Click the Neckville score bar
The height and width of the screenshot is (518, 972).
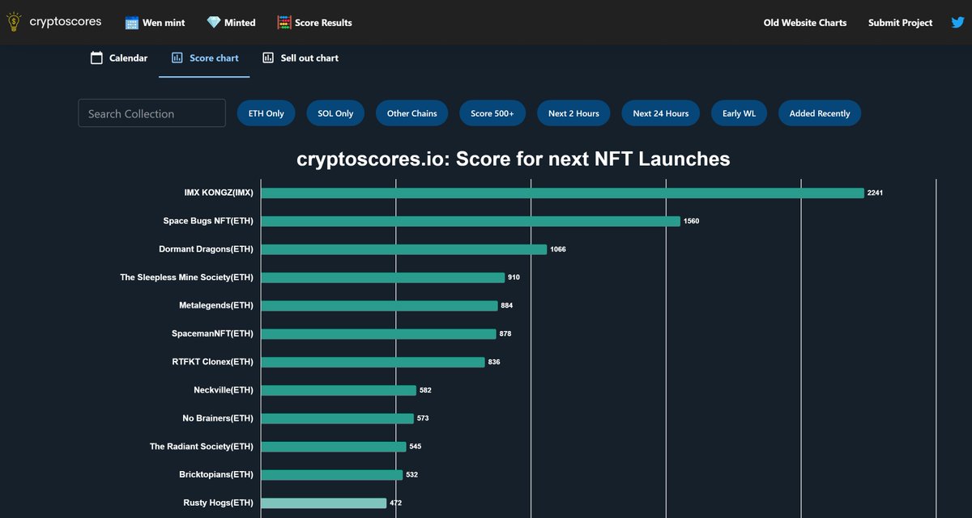tap(339, 390)
